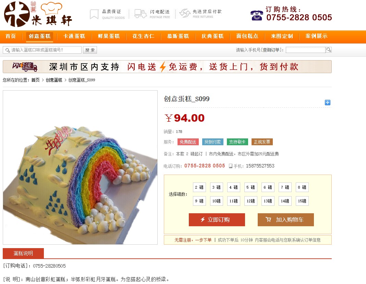This screenshot has height=284, width=366.
Task: Open the 来图定制 navigation tab
Action: [282, 36]
